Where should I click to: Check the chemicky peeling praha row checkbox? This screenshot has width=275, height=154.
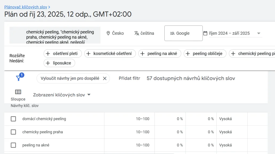click(13, 132)
